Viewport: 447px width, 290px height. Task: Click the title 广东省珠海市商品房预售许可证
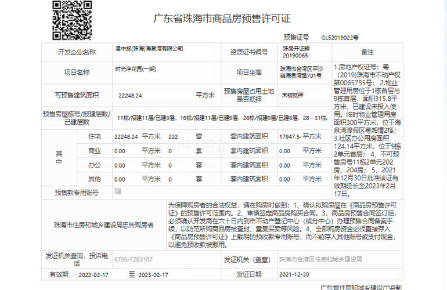pyautogui.click(x=222, y=19)
